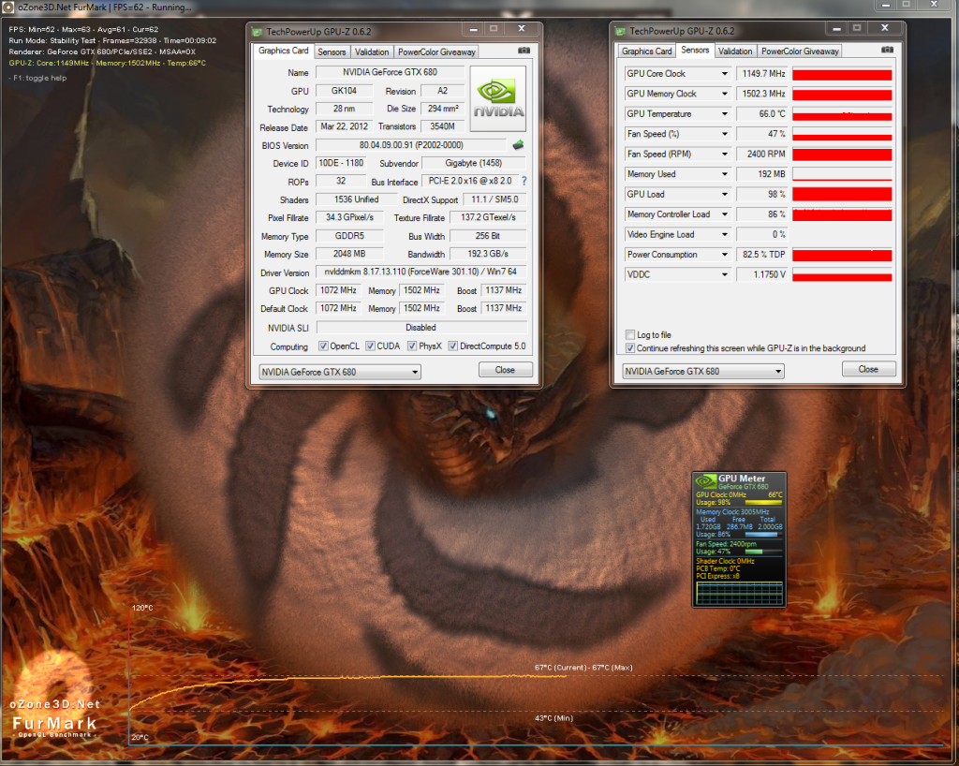Open the VDDC sensor dropdown

pyautogui.click(x=724, y=274)
